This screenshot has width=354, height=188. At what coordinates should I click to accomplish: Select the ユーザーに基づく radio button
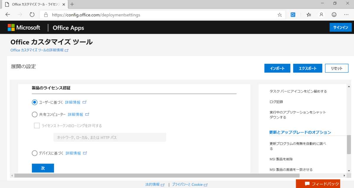pos(35,102)
